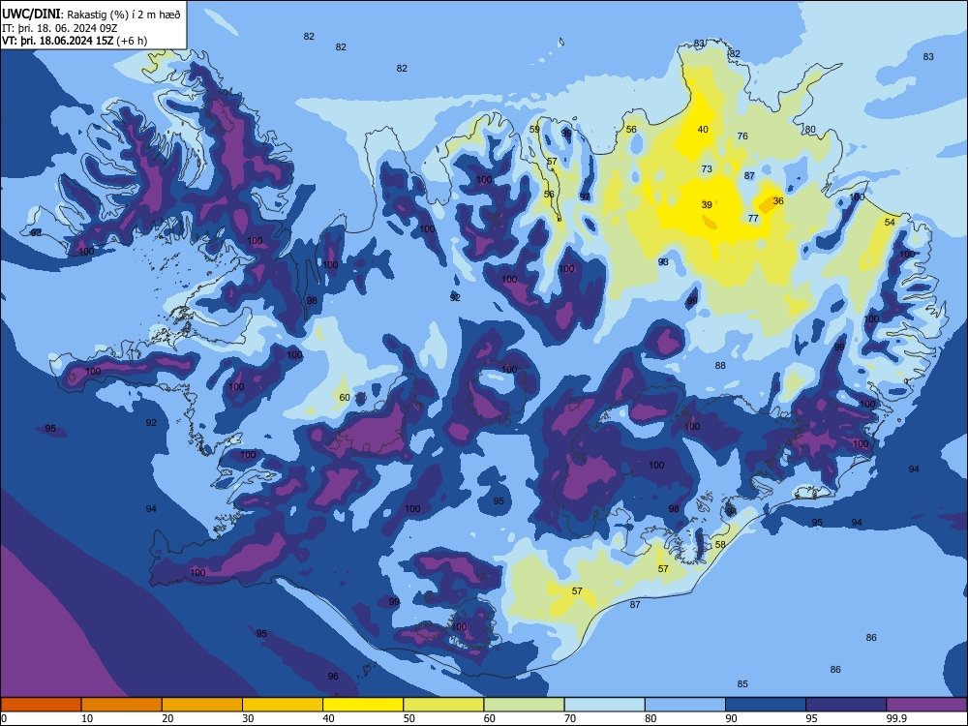Screen dimensions: 968x726
Task: Click the medium blue 90–95 legend swatch
Action: [765, 705]
